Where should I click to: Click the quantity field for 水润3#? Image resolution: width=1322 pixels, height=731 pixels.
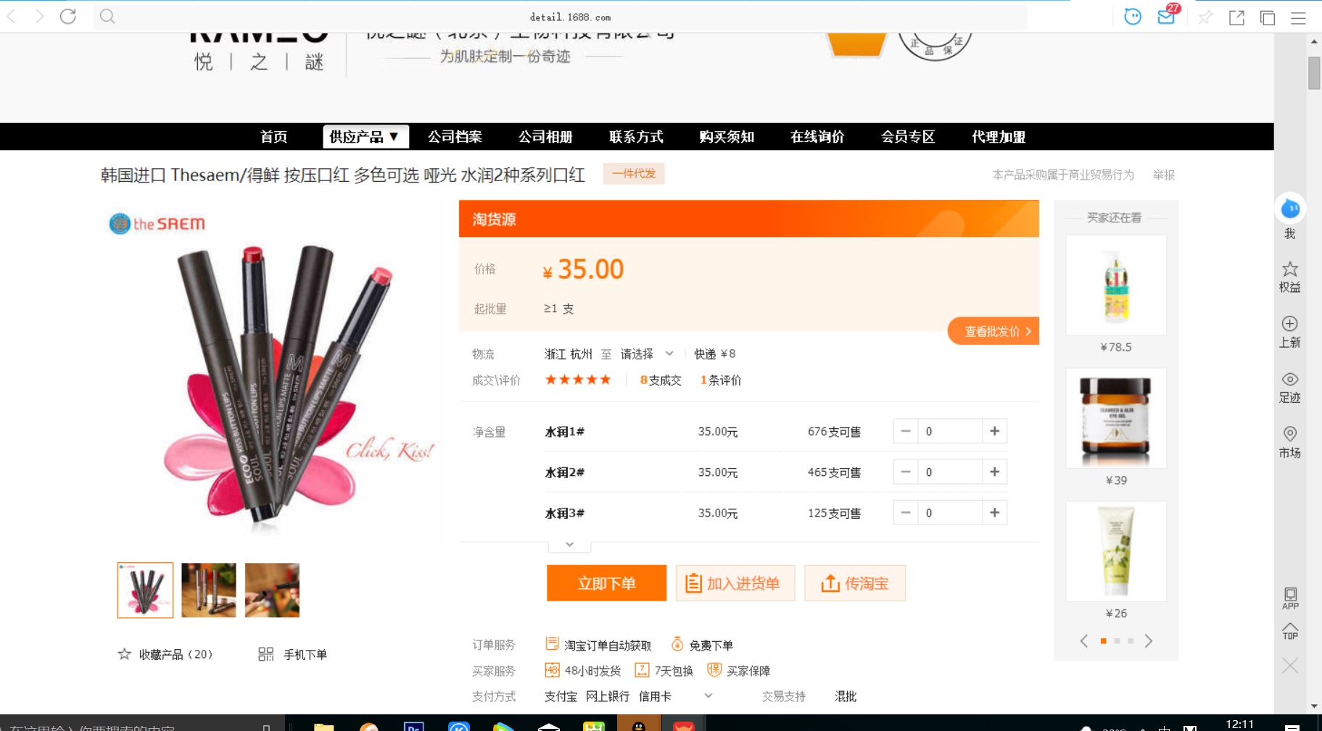950,512
